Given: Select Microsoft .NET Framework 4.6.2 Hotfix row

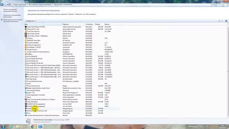Looking at the screenshot, I should [72, 65].
